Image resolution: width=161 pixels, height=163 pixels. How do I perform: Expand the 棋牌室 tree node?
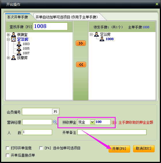tap(8, 35)
